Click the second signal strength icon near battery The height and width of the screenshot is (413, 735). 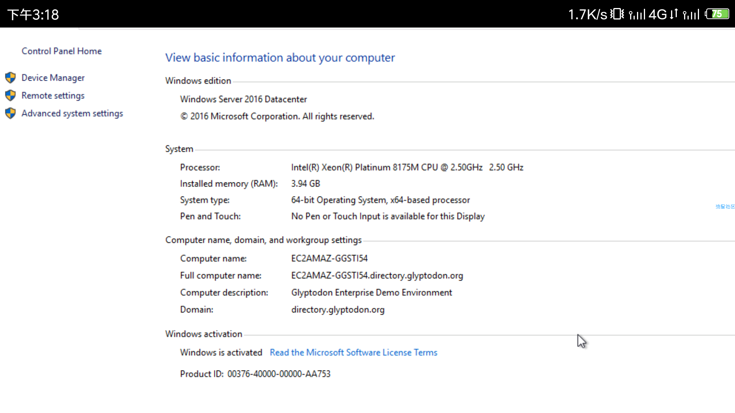691,15
